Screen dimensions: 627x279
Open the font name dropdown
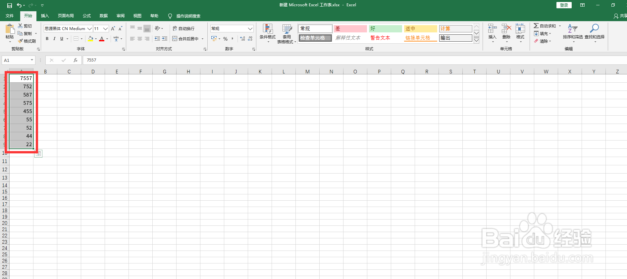point(89,29)
